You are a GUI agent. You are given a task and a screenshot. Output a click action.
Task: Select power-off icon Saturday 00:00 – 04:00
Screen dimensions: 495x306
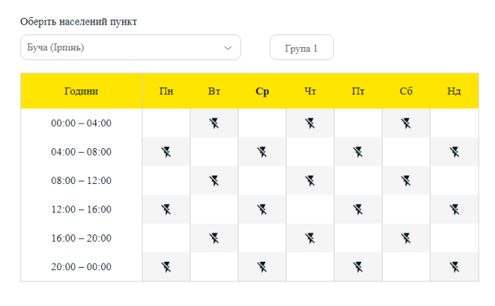pyautogui.click(x=406, y=123)
